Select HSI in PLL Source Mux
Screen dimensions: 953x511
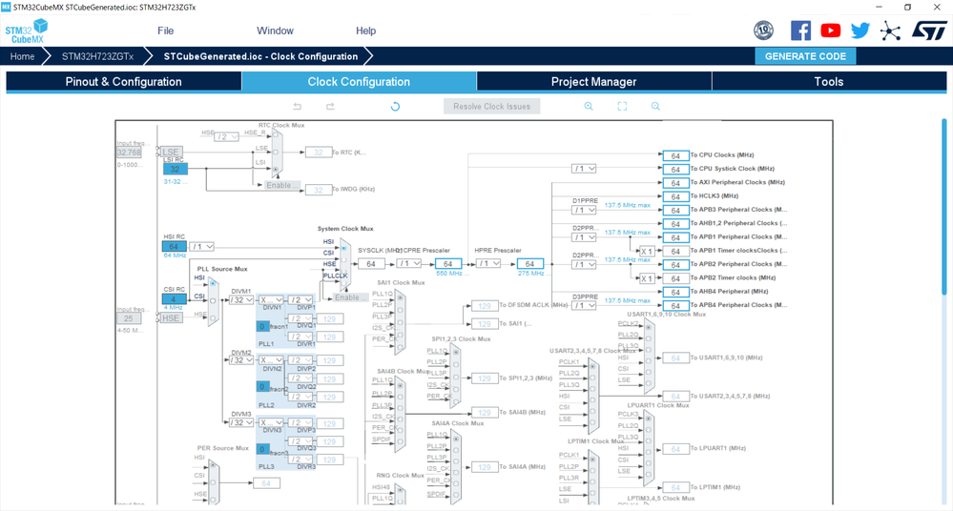point(213,284)
